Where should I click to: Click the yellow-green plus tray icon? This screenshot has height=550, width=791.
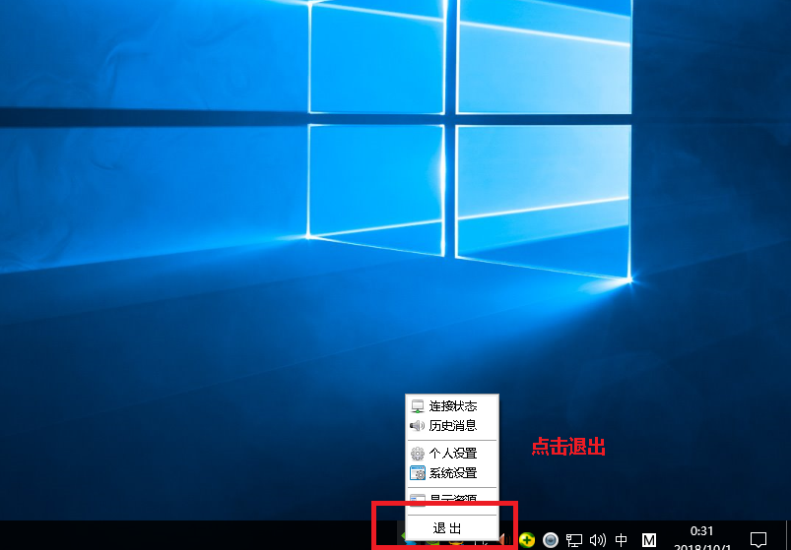click(527, 540)
